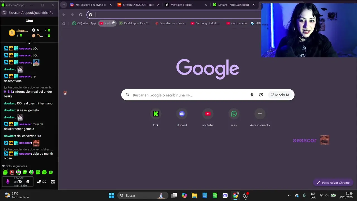357x201 pixels.
Task: Click the 7TV icon in chat input
Action: (x=20, y=182)
